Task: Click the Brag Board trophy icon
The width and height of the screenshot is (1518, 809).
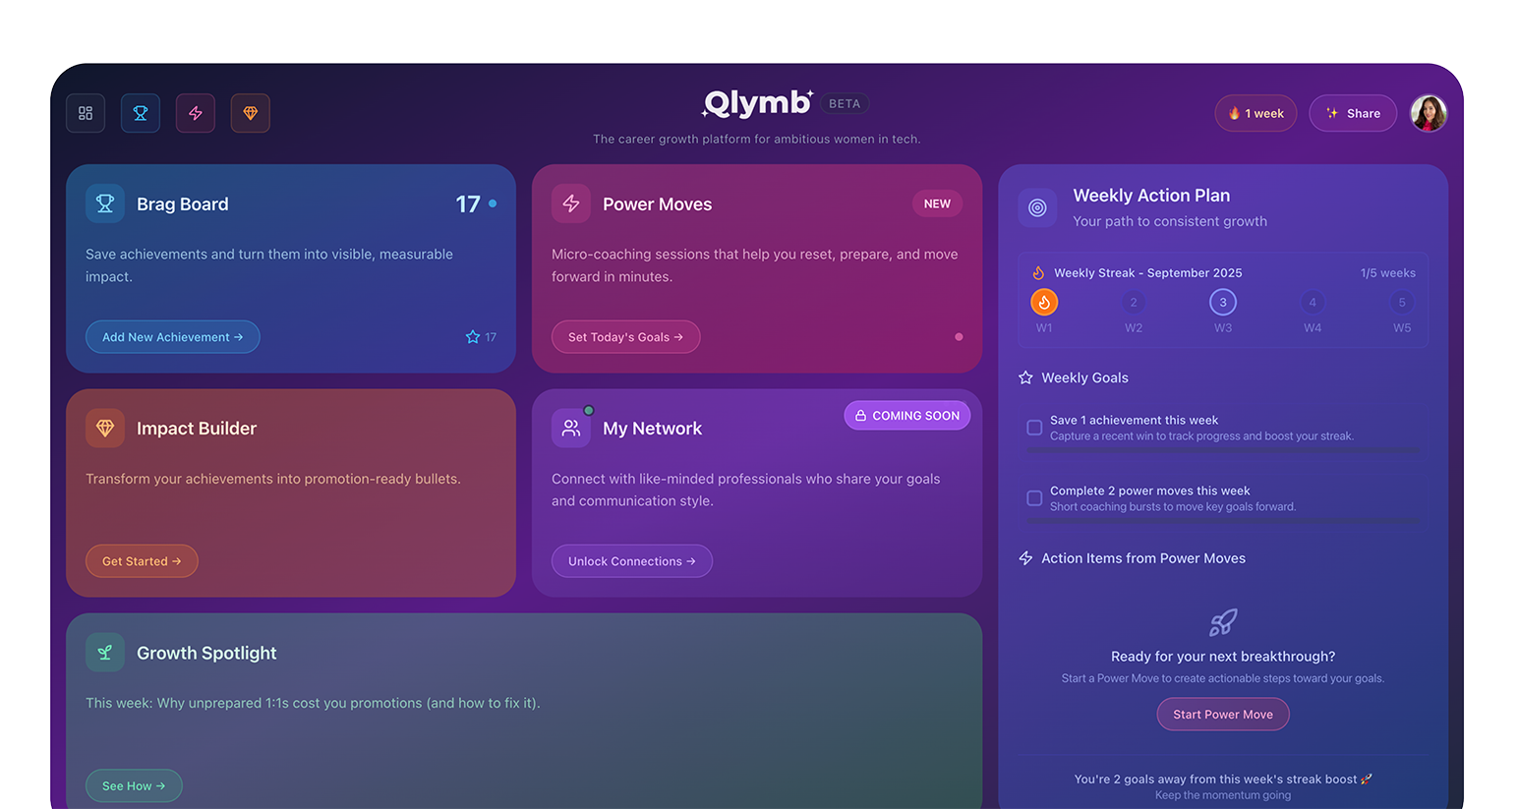Action: 105,203
